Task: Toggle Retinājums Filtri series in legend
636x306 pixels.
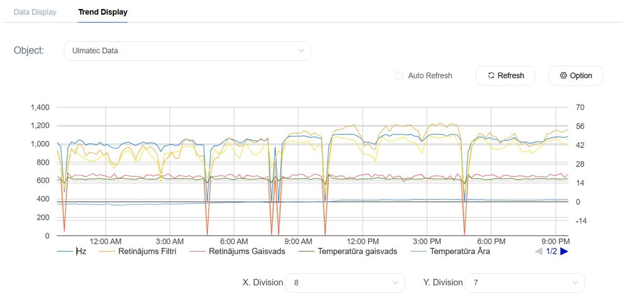Action: [x=147, y=252]
